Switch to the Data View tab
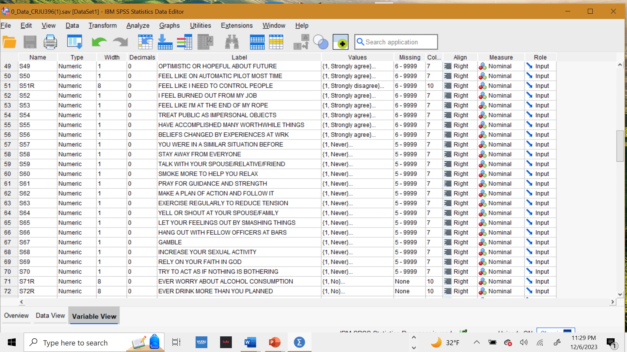Screen dimensions: 627x352 click(50, 315)
